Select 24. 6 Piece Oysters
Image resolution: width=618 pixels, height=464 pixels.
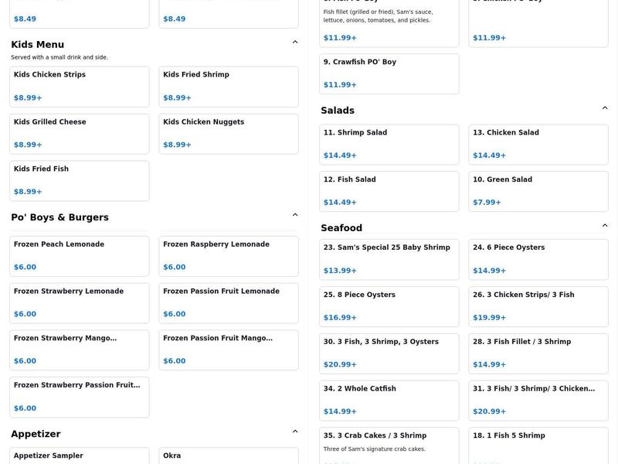pos(538,259)
